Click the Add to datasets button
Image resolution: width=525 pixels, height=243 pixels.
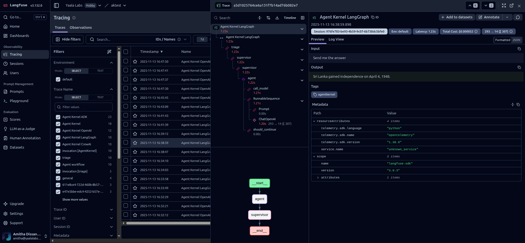click(457, 17)
